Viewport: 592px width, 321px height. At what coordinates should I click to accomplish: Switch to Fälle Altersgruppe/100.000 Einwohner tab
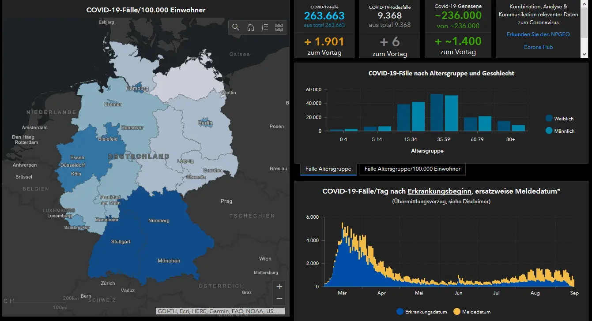(412, 169)
